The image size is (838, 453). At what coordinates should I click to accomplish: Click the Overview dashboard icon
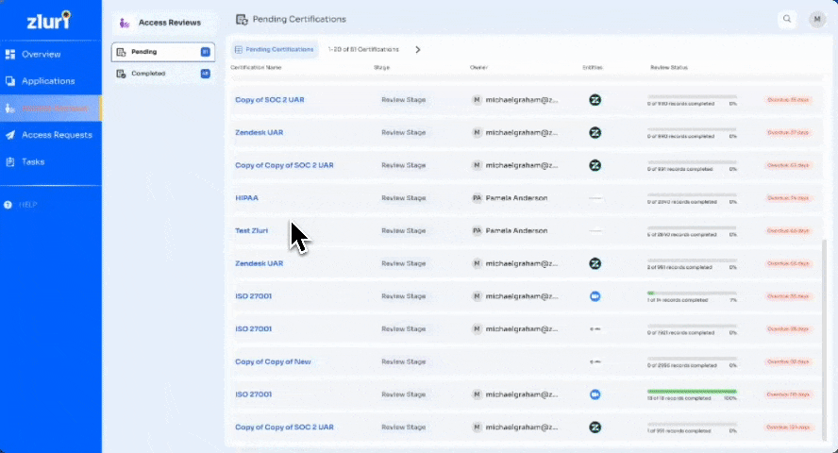(x=10, y=54)
